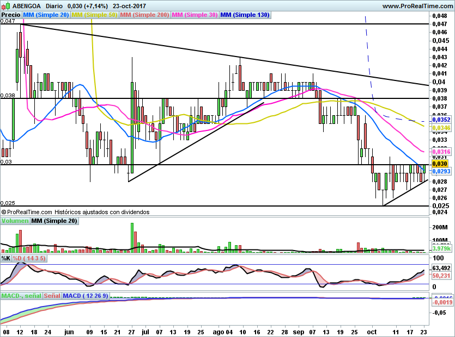Click the 0,0352 moving average value tag
The width and height of the screenshot is (455, 337).
(x=440, y=119)
